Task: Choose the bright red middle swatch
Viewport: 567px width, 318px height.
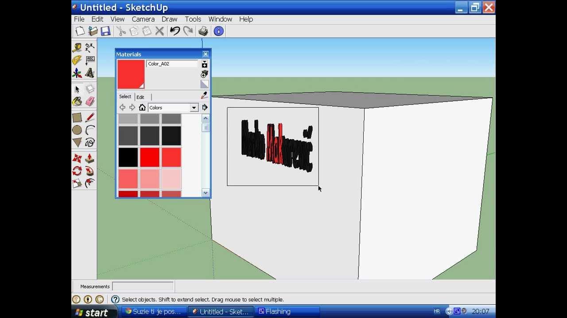Action: tap(150, 157)
